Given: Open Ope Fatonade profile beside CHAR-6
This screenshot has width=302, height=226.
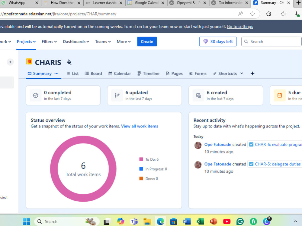Looking at the screenshot, I should coord(218,145).
